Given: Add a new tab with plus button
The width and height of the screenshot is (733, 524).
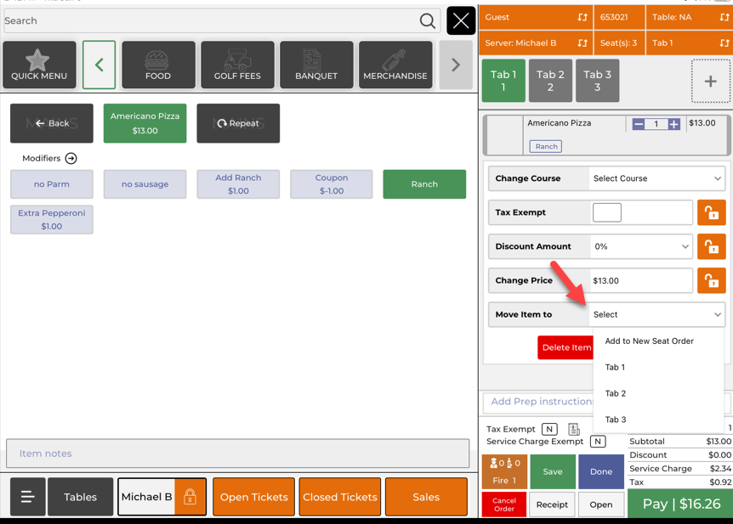Looking at the screenshot, I should pyautogui.click(x=710, y=82).
